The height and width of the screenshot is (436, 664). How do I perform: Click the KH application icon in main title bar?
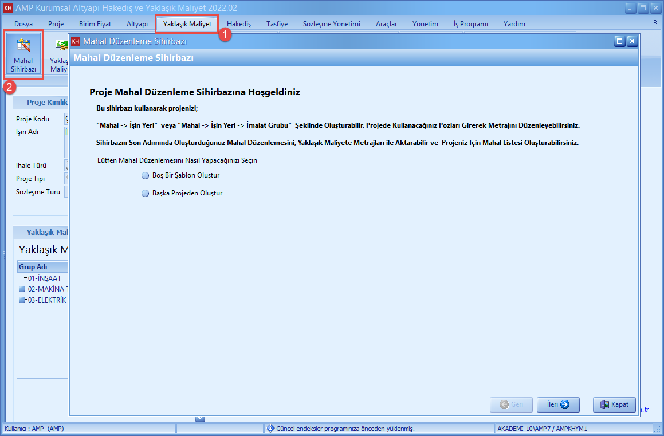[x=8, y=8]
